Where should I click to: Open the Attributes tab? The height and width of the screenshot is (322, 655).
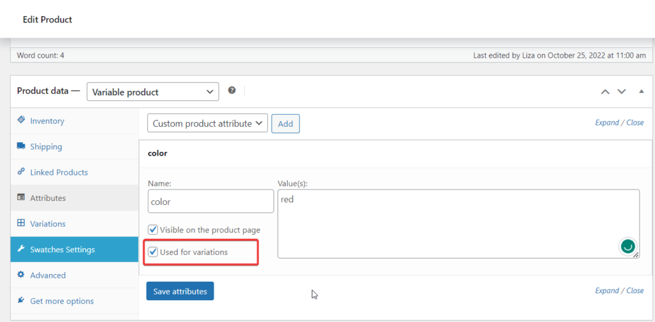coord(48,198)
